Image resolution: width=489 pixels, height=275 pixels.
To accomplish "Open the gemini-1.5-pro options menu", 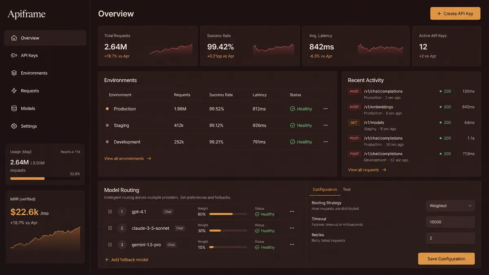I will point(292,244).
